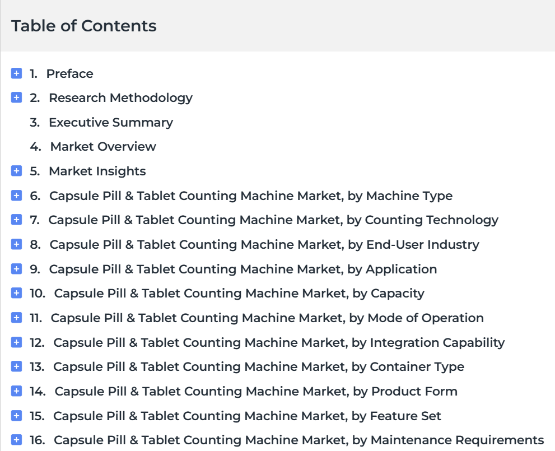Image resolution: width=555 pixels, height=451 pixels.
Task: Click the plus icon beside section 15
Action: click(x=16, y=416)
